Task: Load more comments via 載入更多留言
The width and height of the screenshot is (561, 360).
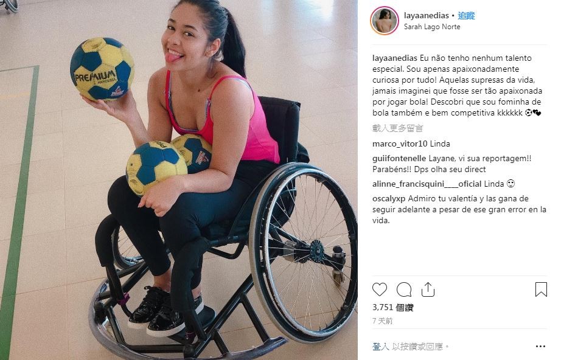Action: [397, 128]
